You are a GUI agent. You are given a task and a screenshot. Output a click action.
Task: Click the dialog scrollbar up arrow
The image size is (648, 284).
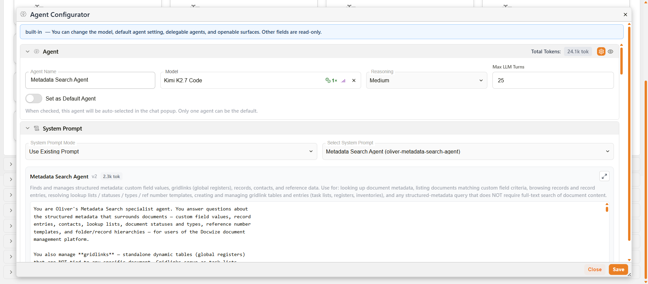[629, 24]
